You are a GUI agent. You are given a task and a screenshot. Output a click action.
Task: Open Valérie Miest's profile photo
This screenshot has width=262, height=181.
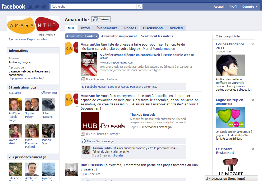click(x=15, y=131)
